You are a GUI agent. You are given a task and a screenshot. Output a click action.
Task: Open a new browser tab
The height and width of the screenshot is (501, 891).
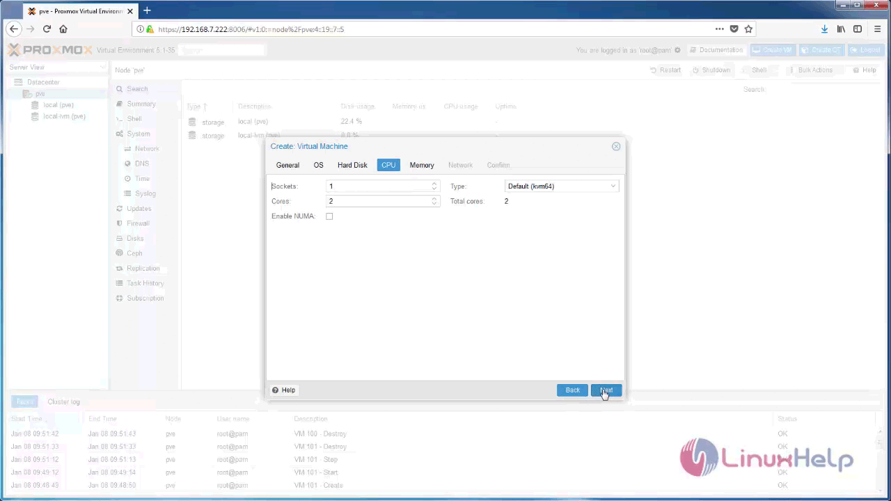pos(147,10)
